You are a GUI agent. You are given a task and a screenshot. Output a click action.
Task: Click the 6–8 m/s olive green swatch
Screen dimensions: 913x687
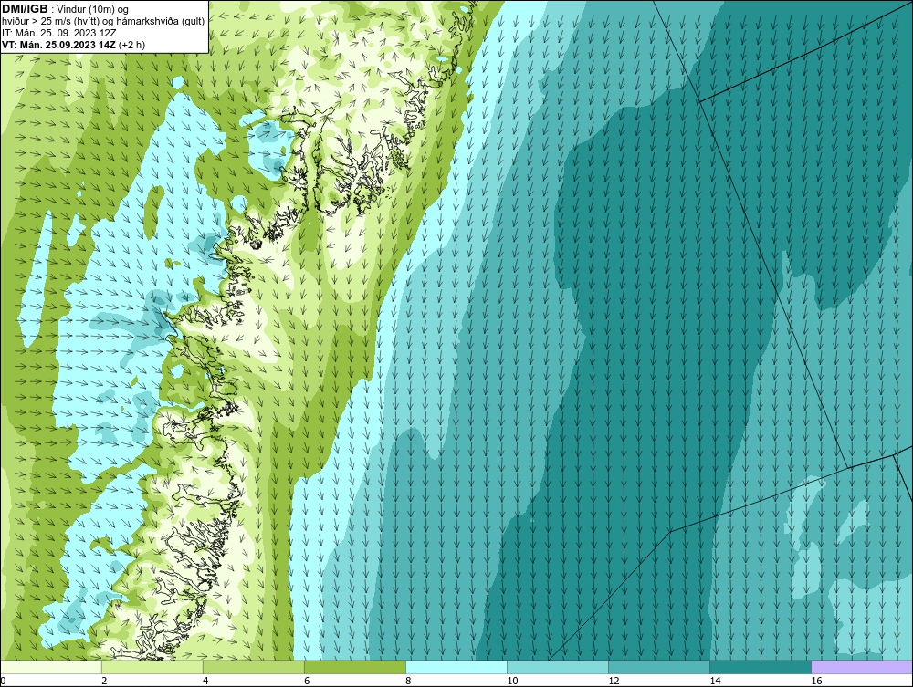(354, 667)
